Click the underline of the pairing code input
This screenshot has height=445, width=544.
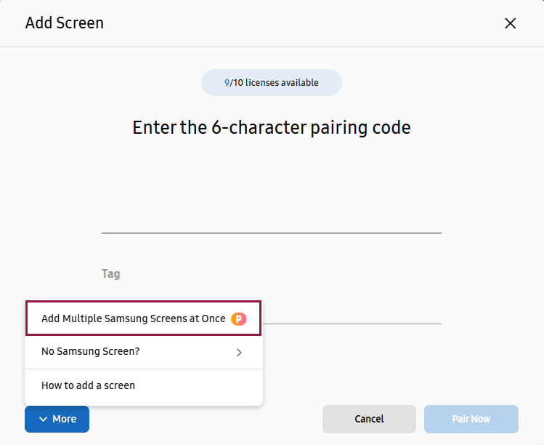click(x=272, y=233)
